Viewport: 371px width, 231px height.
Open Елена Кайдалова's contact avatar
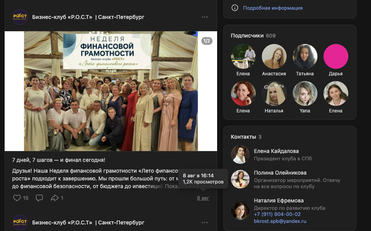pos(240,155)
